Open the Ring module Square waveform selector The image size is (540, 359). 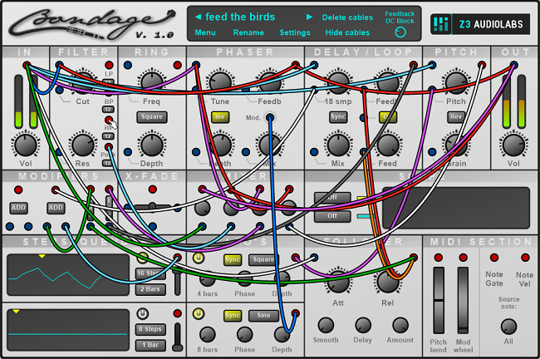pos(150,117)
